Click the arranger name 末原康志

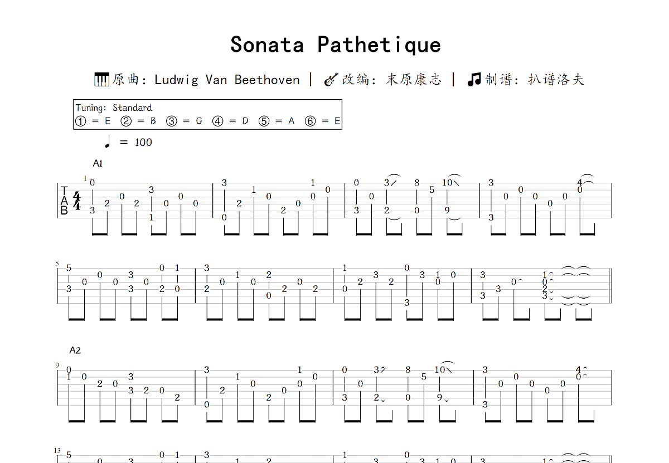(x=414, y=80)
